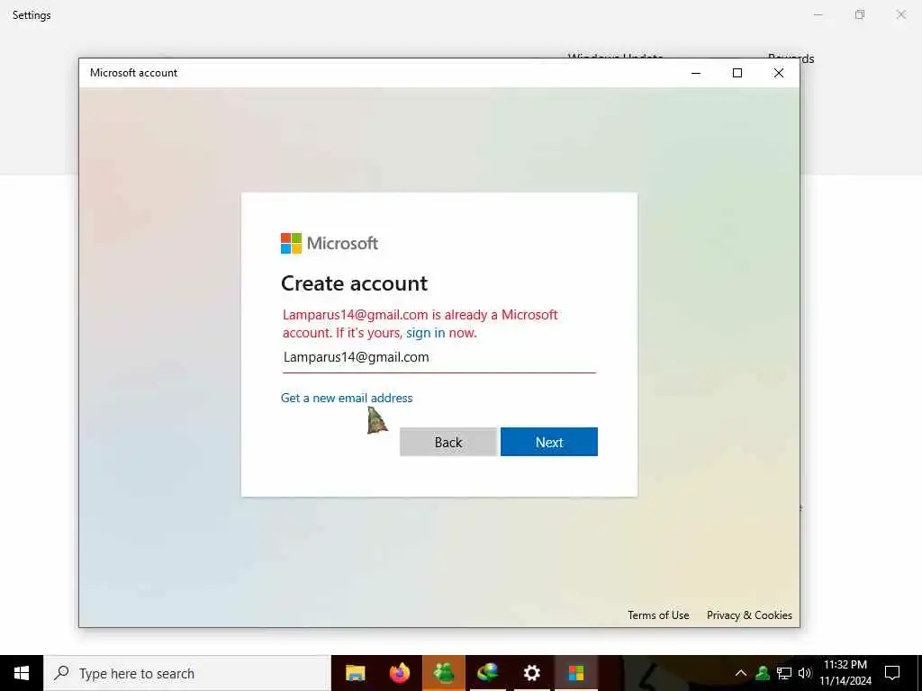Image resolution: width=922 pixels, height=691 pixels.
Task: Open the green people app on taskbar
Action: (x=444, y=673)
